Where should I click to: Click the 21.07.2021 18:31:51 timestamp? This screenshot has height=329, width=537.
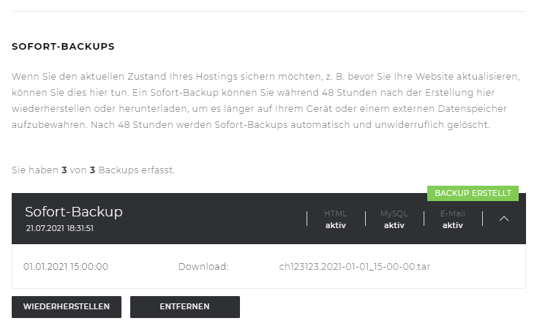click(x=59, y=228)
